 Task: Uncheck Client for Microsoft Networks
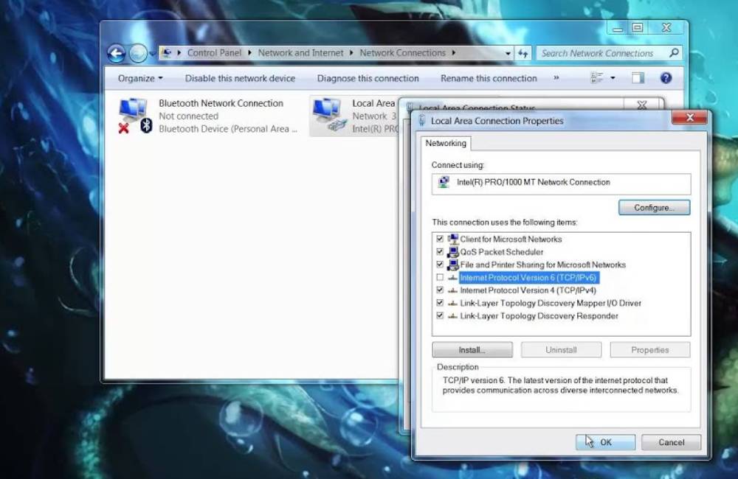440,239
